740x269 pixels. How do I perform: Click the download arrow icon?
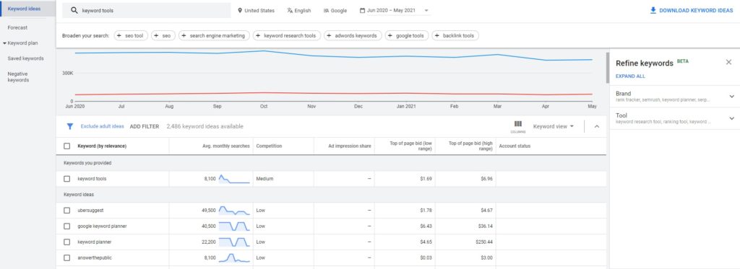[x=653, y=10]
